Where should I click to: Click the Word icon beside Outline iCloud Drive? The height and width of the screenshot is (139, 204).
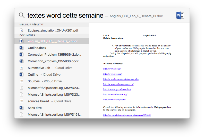[x=21, y=74]
